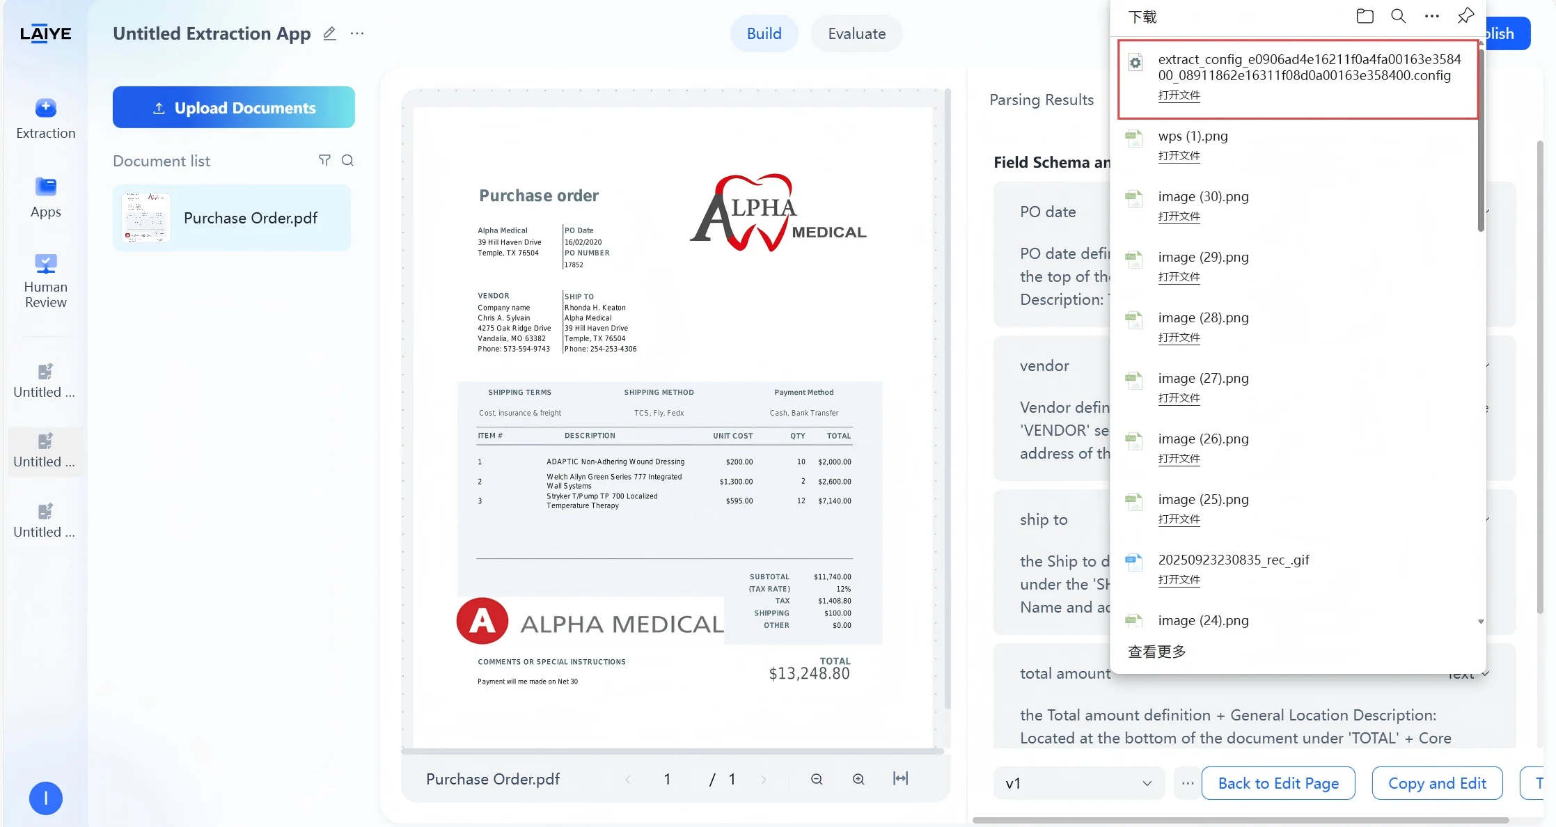This screenshot has width=1556, height=827.
Task: Click the config file icon in downloads
Action: [x=1135, y=63]
